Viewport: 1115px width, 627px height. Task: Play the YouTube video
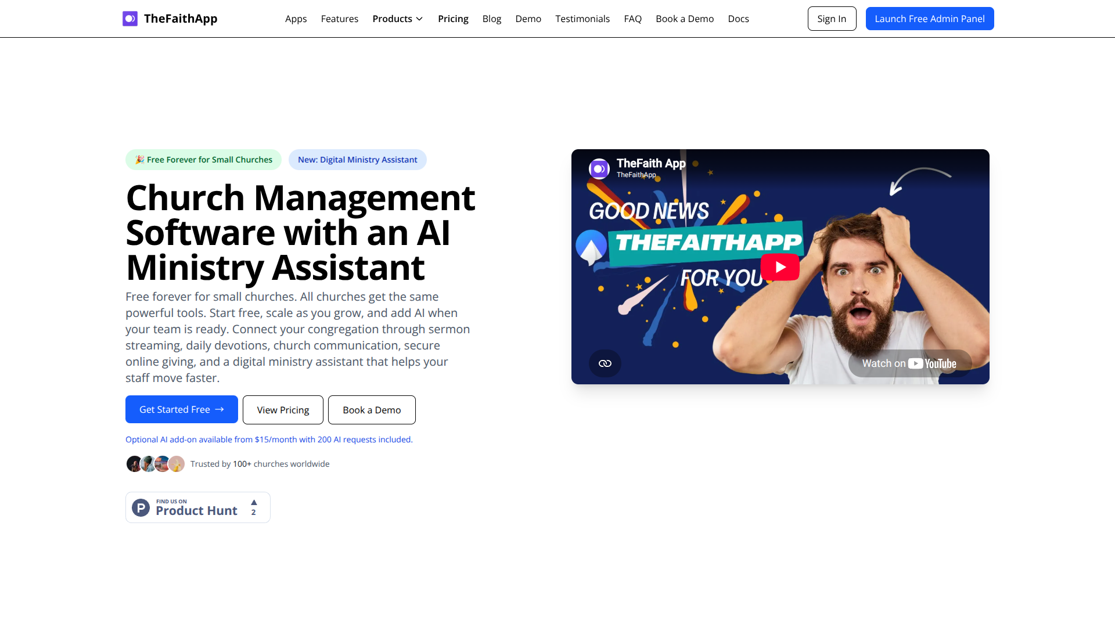click(780, 267)
